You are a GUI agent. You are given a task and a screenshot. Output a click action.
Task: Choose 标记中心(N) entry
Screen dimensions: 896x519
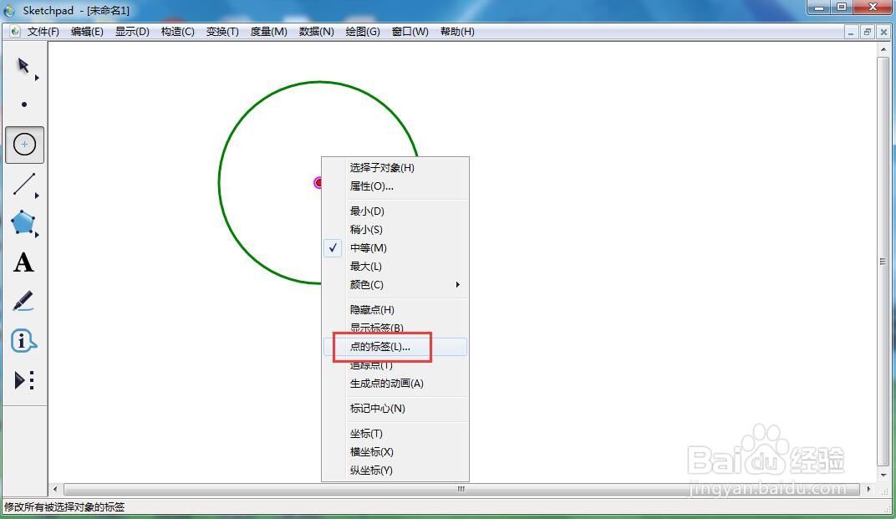point(395,408)
